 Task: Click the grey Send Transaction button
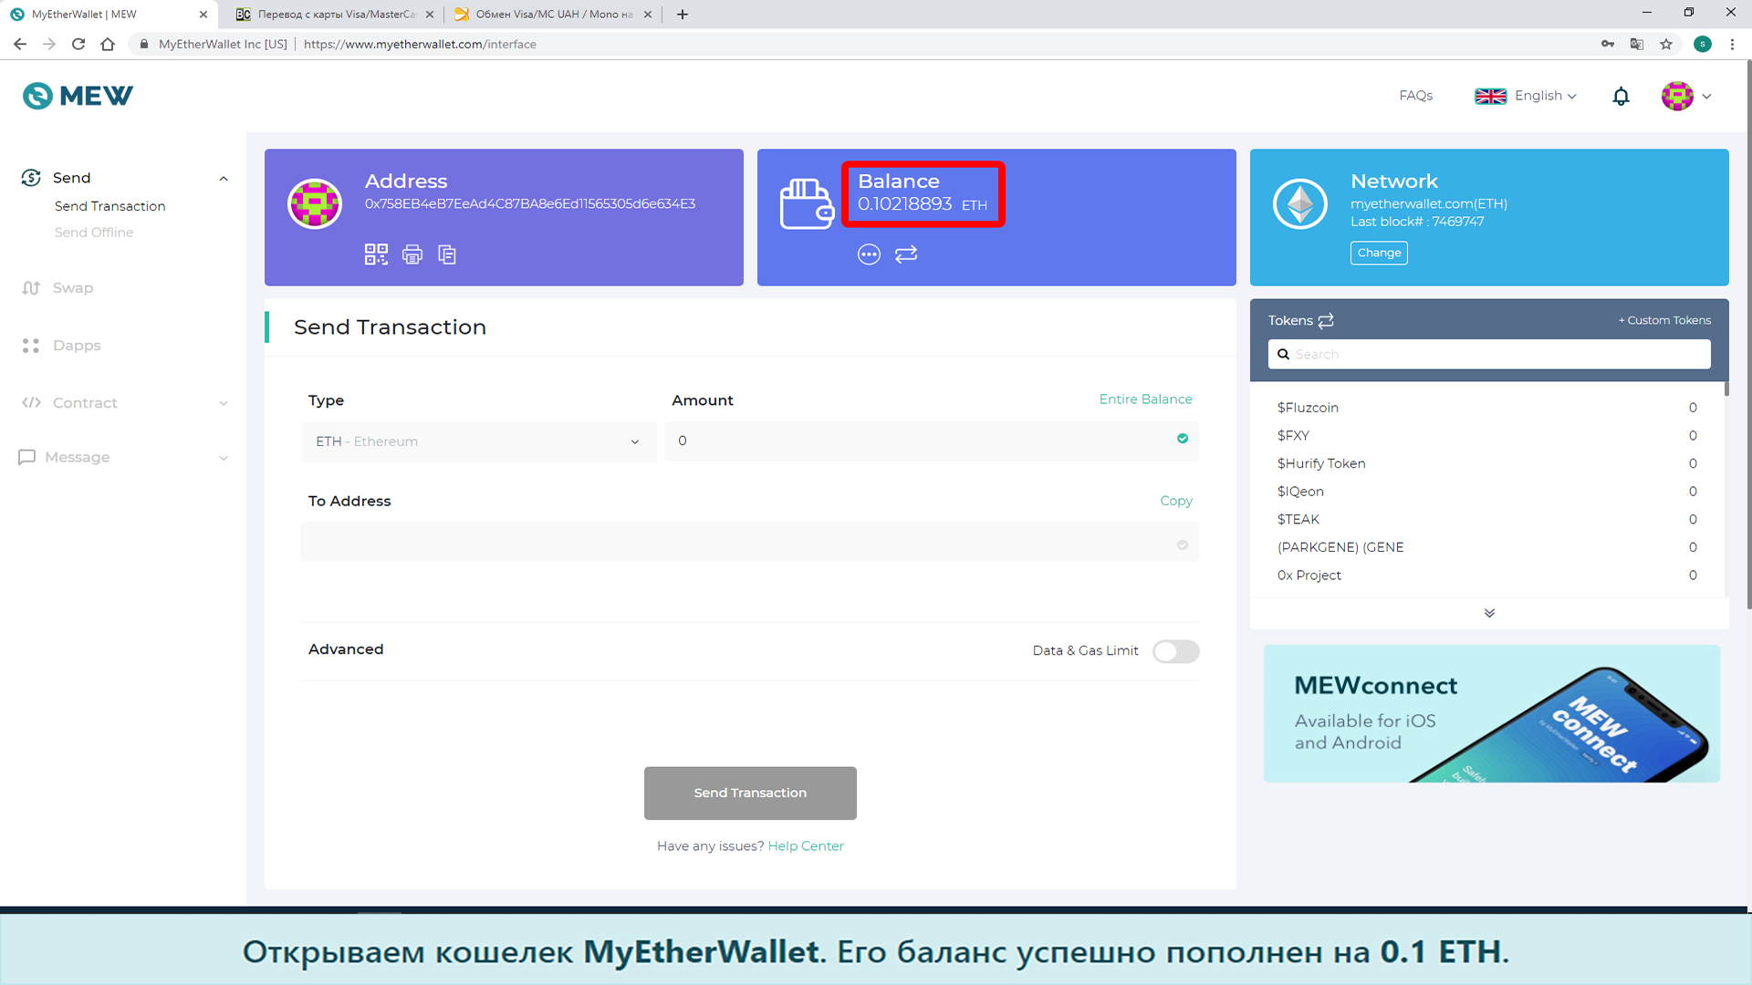[750, 793]
